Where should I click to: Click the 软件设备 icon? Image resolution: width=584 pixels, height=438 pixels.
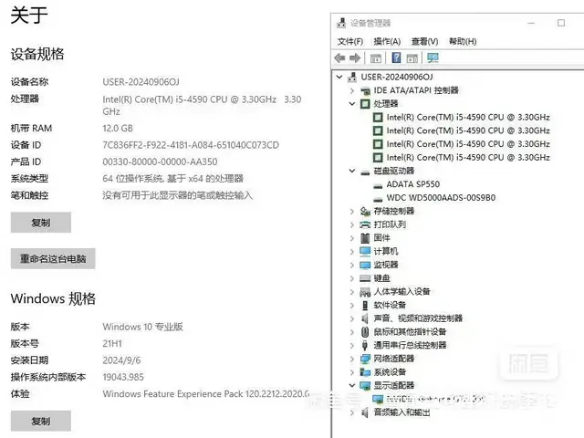click(x=365, y=305)
